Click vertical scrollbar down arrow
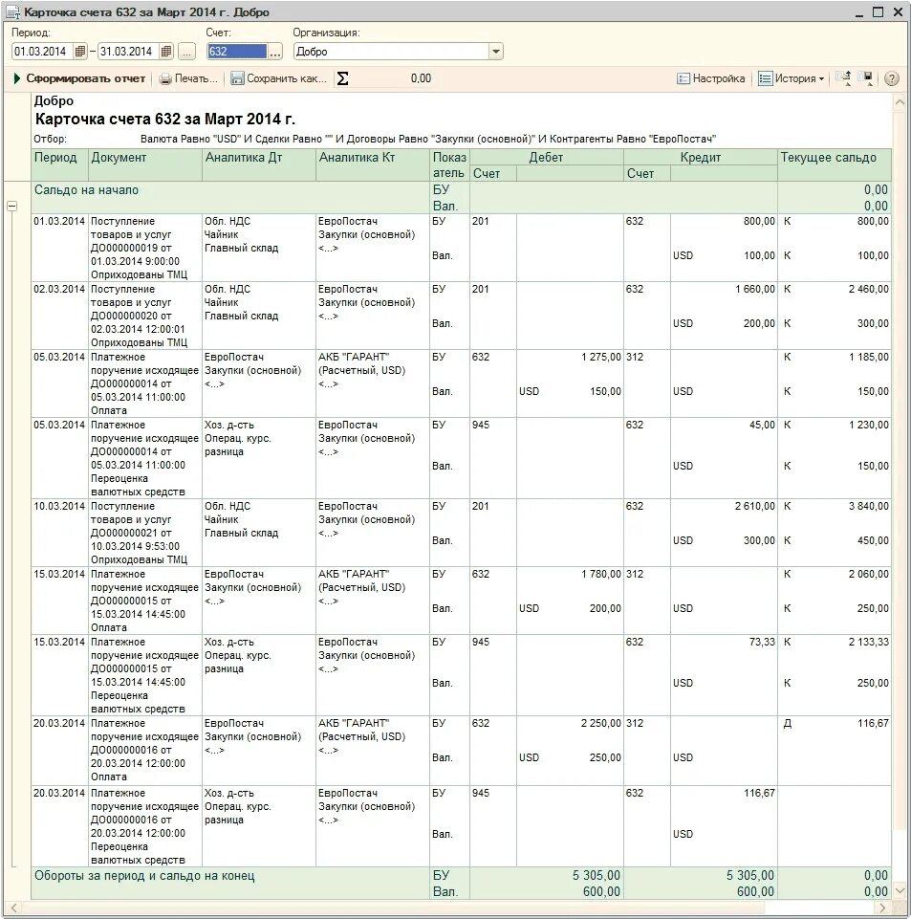911x919 pixels. click(x=900, y=890)
